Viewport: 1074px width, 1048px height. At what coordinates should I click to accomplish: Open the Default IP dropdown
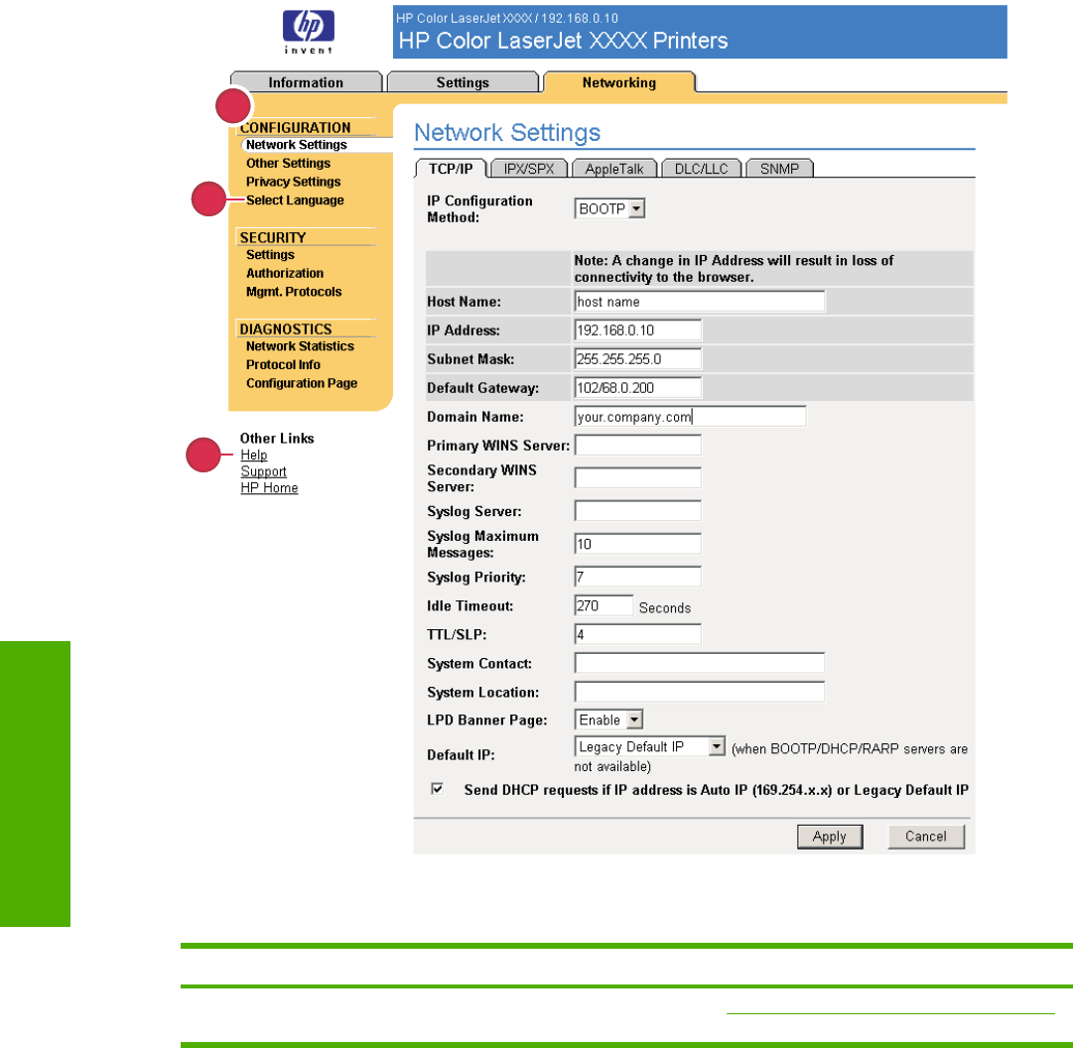point(649,746)
